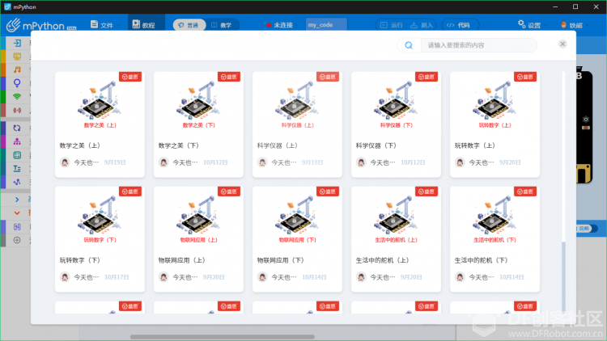The image size is (607, 341).
Task: Click the 科学仪器（下） title text
Action: (x=376, y=145)
